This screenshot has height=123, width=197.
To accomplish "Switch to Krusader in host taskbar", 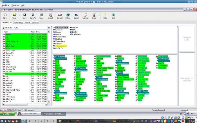I will (100, 121).
